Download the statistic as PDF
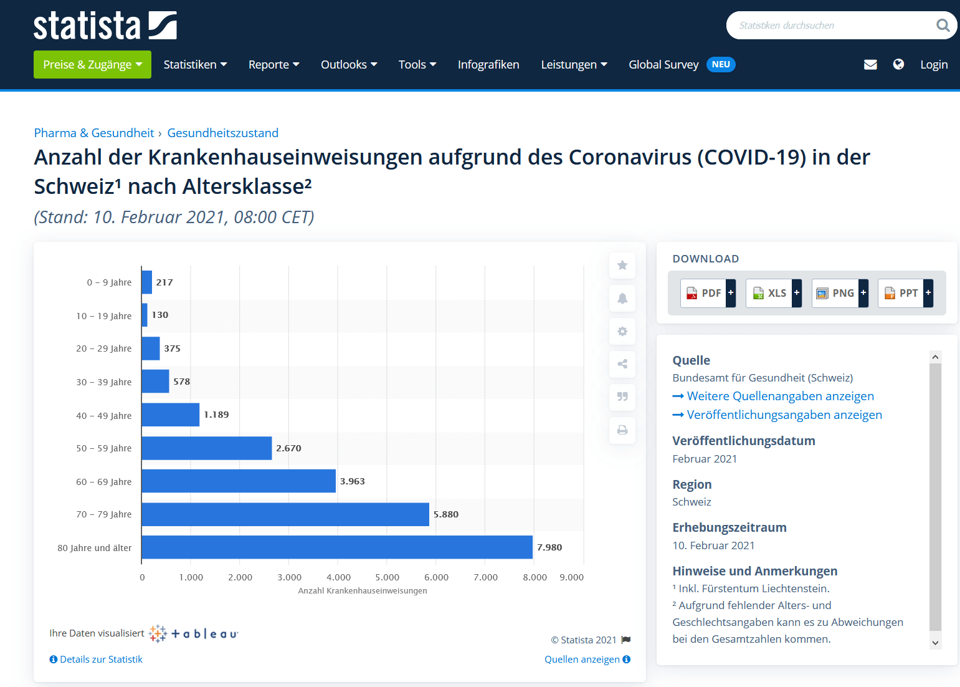 703,293
